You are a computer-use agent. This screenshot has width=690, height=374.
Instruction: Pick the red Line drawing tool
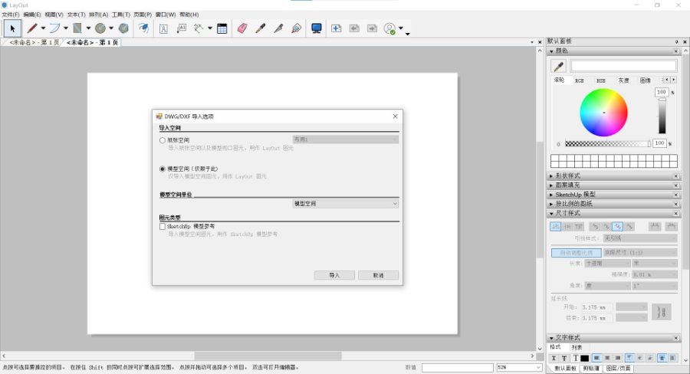[32, 28]
